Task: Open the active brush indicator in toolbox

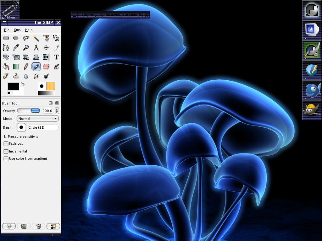Action: point(42,86)
